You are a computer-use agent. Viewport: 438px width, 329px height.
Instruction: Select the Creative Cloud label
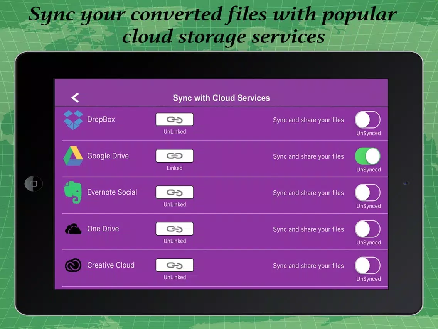click(111, 265)
